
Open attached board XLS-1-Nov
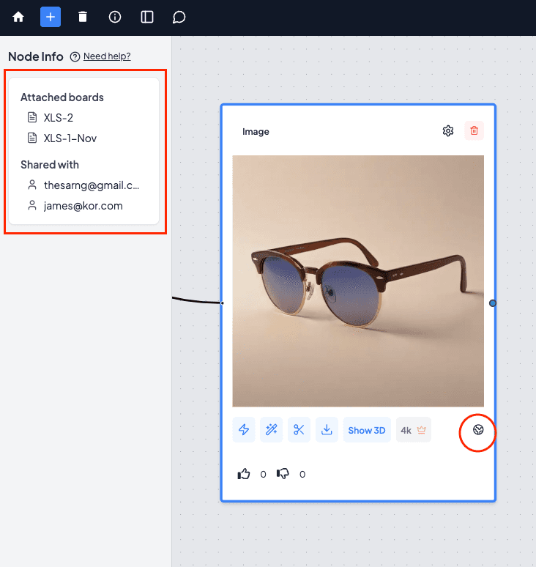click(x=70, y=138)
